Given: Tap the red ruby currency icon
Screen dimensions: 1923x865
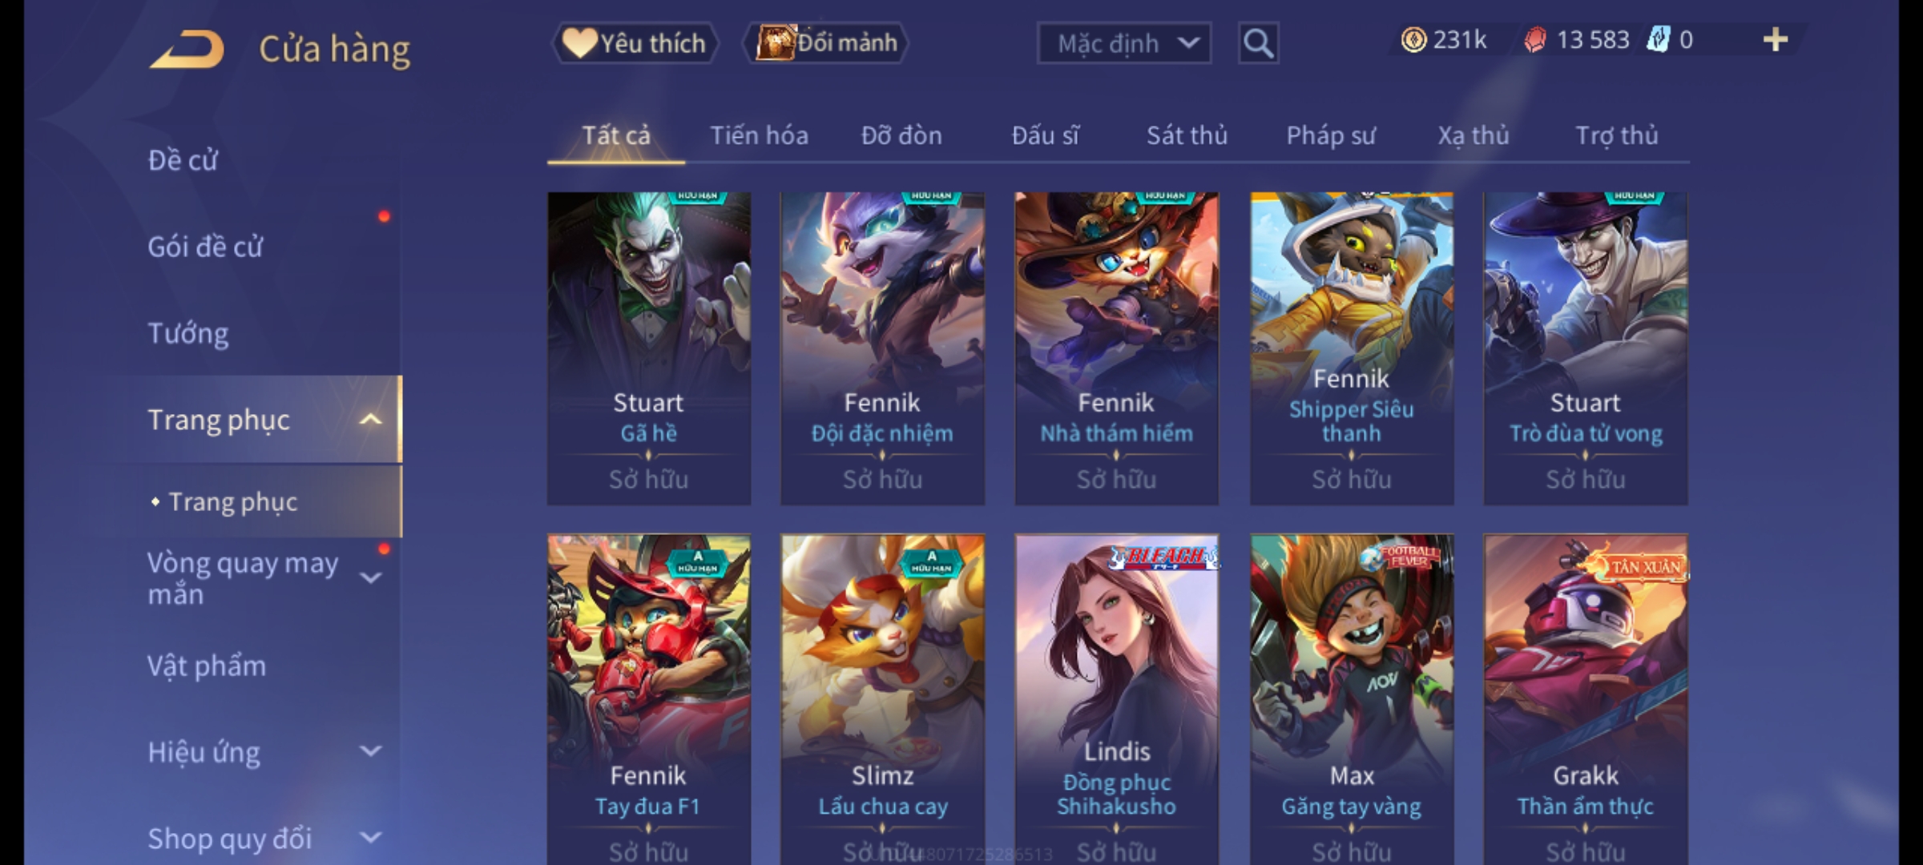Looking at the screenshot, I should 1534,40.
